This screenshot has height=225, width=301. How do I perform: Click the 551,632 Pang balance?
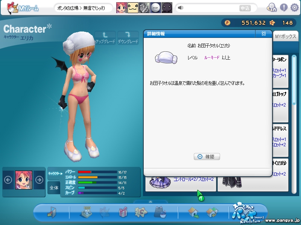tap(253, 23)
